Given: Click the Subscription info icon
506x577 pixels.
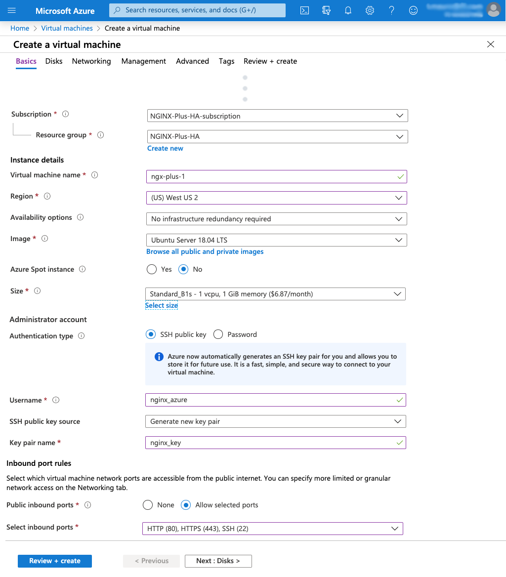Looking at the screenshot, I should (x=65, y=114).
